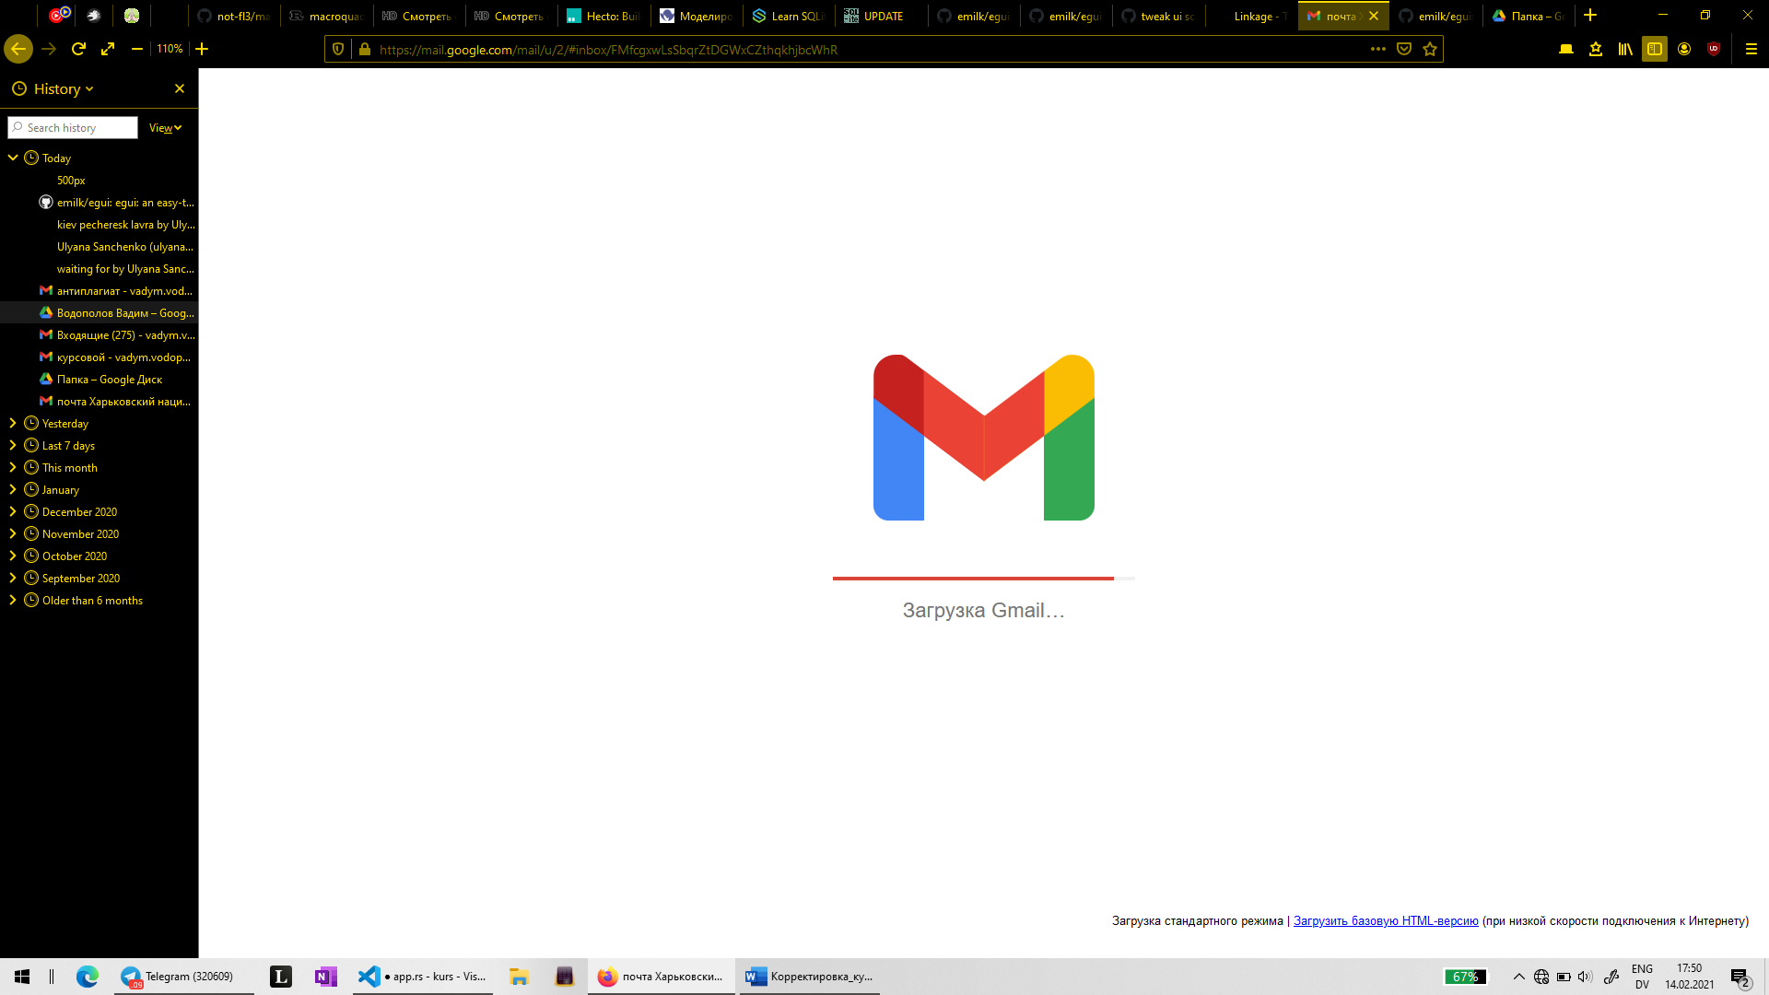Go back with the browser back arrow

[18, 49]
